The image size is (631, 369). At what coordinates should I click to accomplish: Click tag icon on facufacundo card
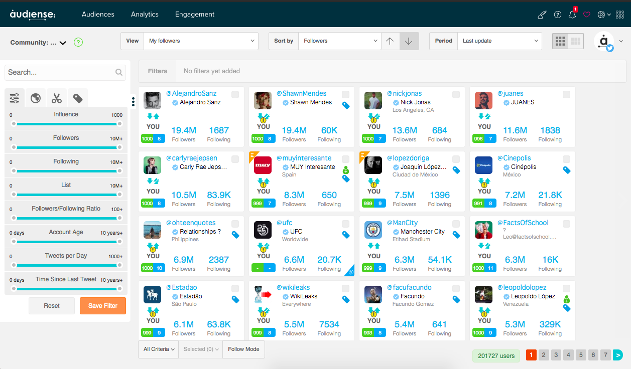[456, 299]
